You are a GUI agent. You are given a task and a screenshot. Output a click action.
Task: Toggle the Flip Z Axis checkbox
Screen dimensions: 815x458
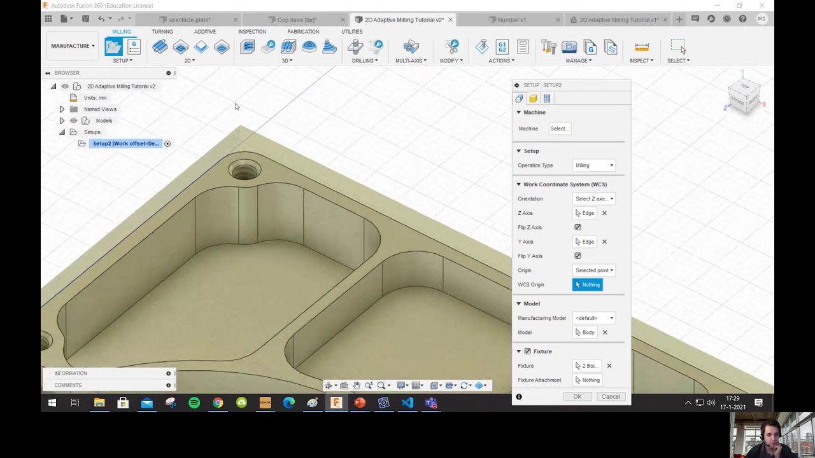pyautogui.click(x=578, y=227)
